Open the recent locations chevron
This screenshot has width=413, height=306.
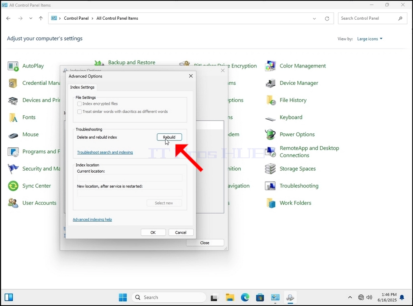[x=31, y=18]
